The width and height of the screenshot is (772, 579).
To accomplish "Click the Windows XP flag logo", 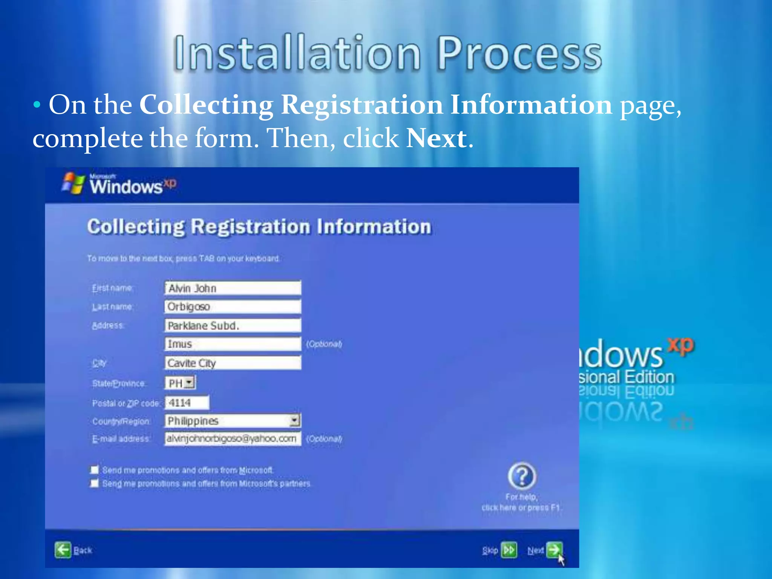I will coord(74,184).
